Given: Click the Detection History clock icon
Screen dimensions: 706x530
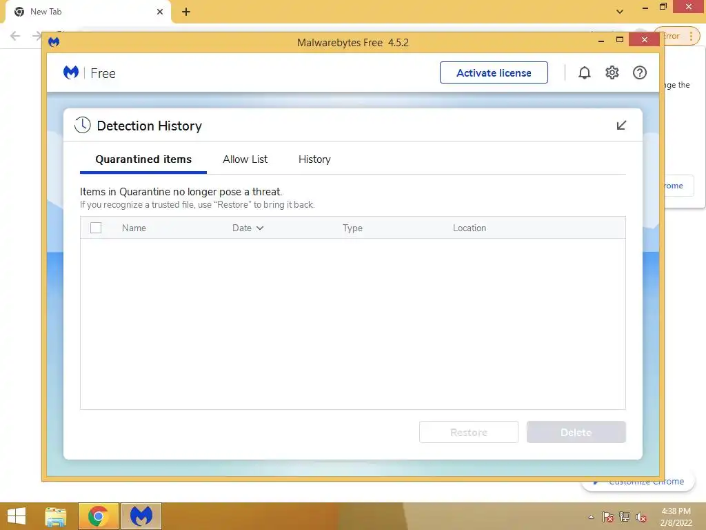Looking at the screenshot, I should [83, 125].
